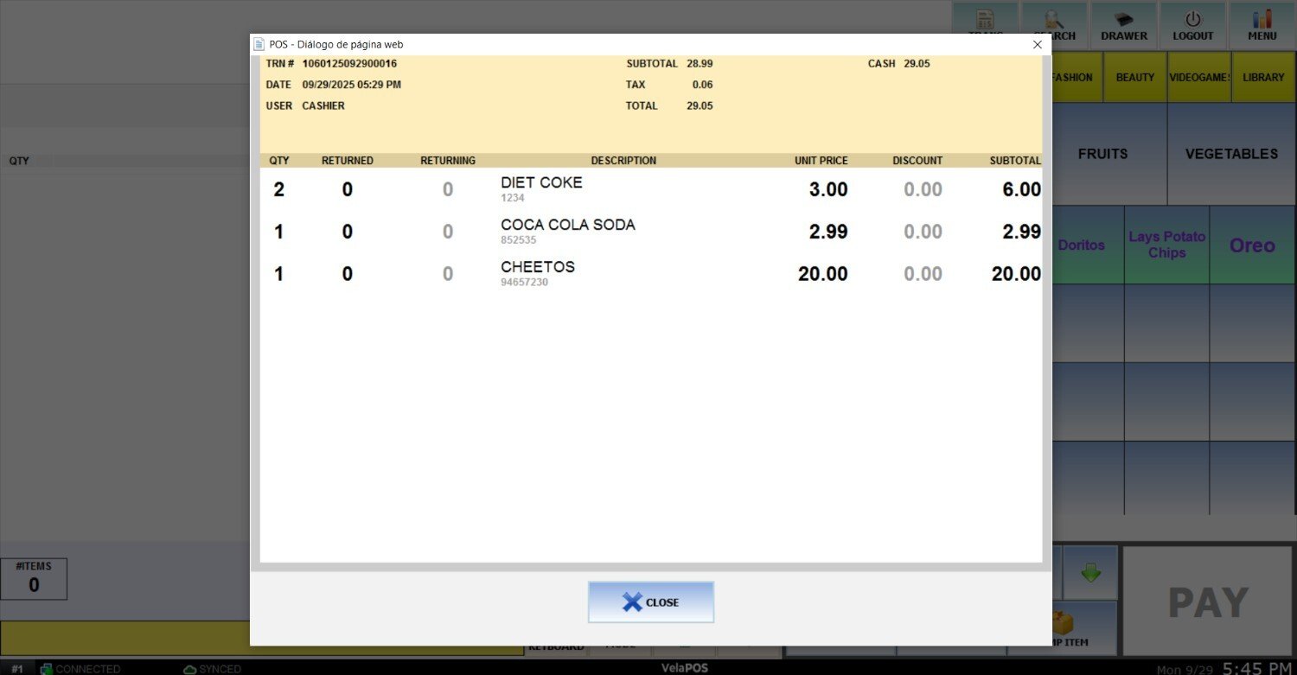Click the green down arrow button
The image size is (1297, 675).
[x=1090, y=572]
